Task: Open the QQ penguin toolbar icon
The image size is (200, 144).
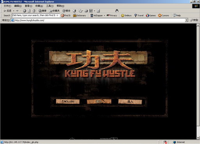Action: click(x=117, y=11)
